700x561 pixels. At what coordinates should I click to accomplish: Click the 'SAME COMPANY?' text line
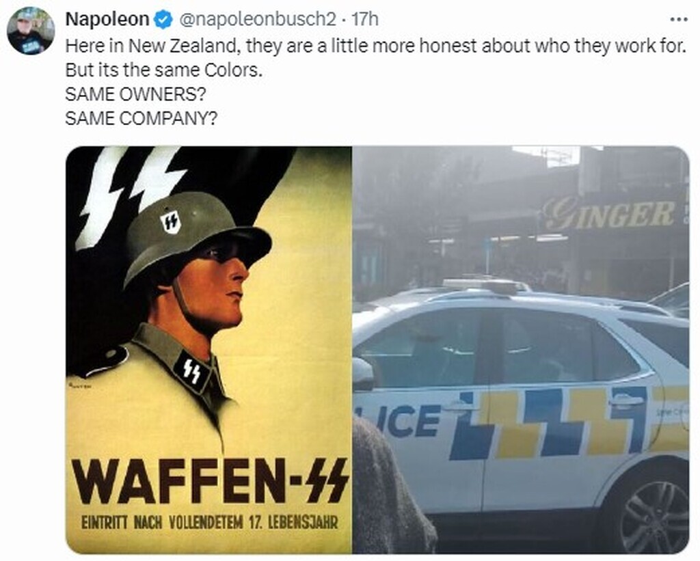pyautogui.click(x=141, y=118)
